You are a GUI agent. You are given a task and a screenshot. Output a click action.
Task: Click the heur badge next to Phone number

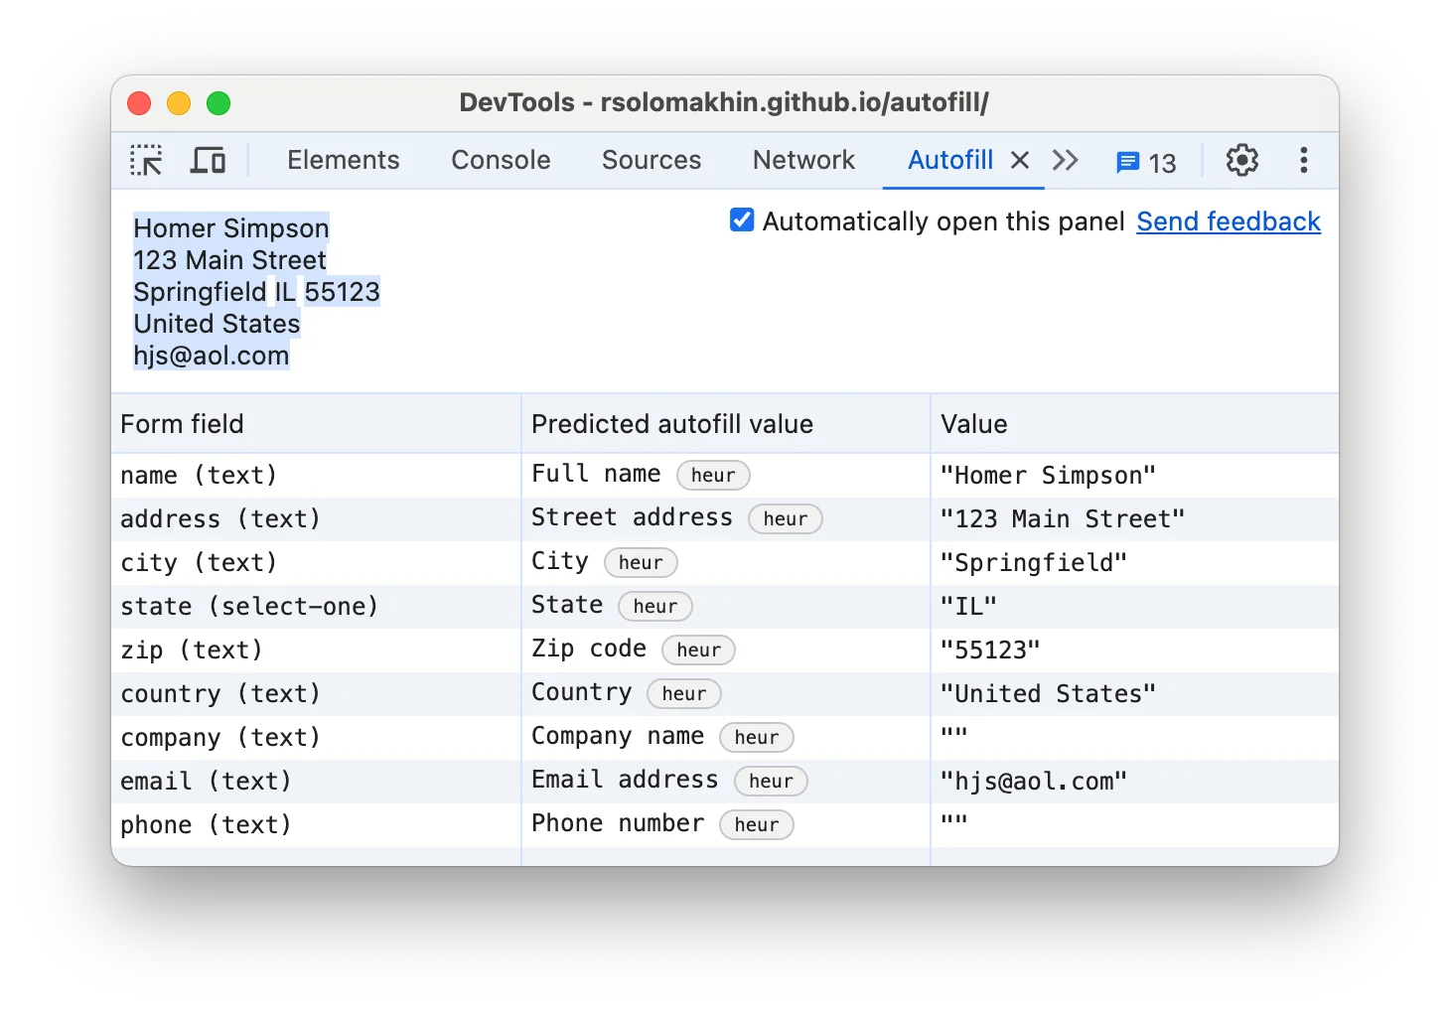click(757, 824)
